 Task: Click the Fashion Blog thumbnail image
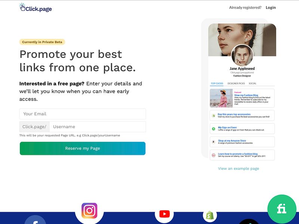click(x=221, y=98)
